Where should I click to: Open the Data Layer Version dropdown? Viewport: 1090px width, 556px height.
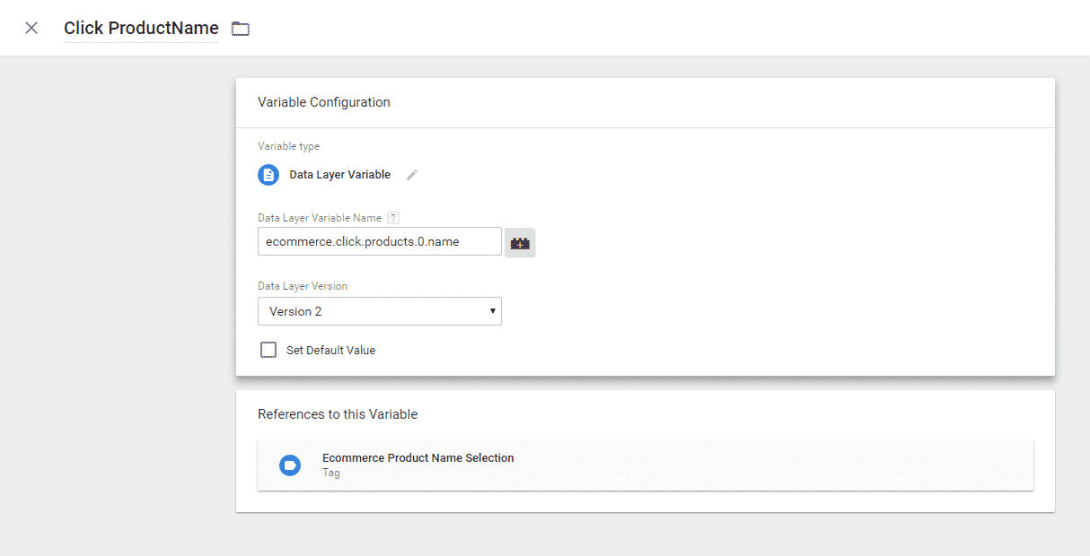pos(380,311)
